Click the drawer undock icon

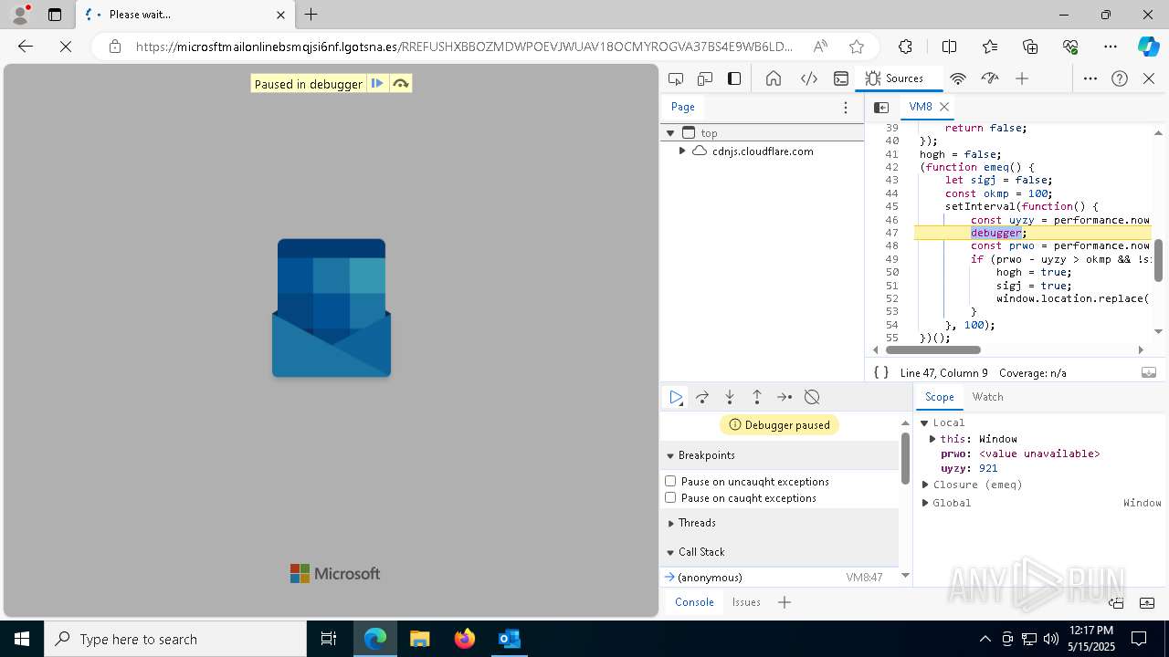pos(1116,603)
